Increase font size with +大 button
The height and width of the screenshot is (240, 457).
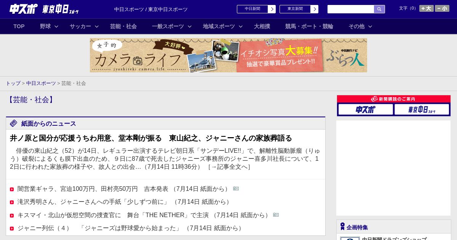(x=426, y=8)
